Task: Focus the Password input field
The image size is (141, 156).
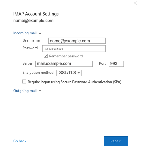Action: click(x=74, y=49)
